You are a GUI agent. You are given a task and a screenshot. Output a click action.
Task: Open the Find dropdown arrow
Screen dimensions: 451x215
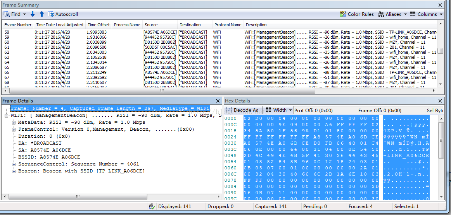point(25,14)
